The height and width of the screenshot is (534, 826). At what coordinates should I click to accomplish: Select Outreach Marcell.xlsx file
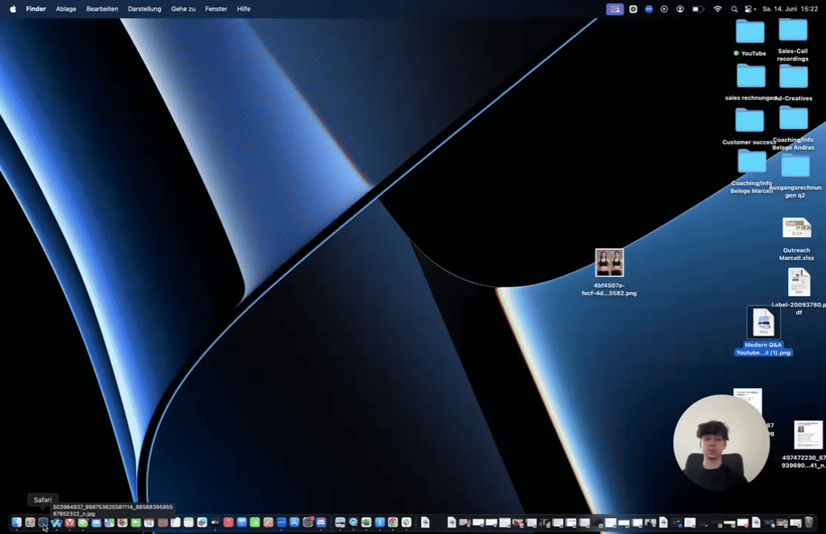point(796,230)
